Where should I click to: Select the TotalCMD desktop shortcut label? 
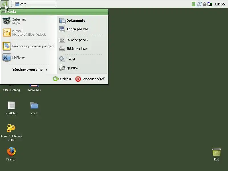coord(34,90)
